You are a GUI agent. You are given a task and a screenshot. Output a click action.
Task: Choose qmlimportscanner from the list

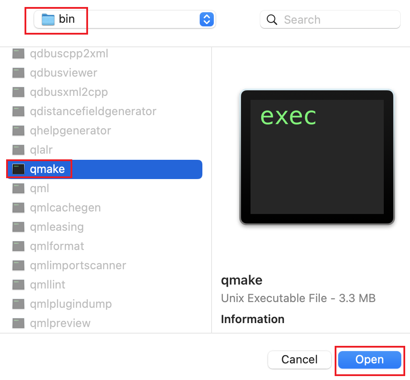[78, 266]
